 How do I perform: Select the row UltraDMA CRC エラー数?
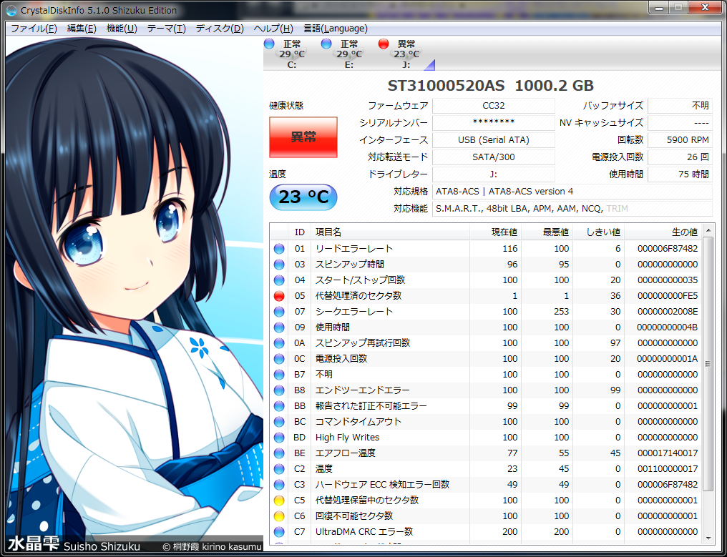coord(485,532)
